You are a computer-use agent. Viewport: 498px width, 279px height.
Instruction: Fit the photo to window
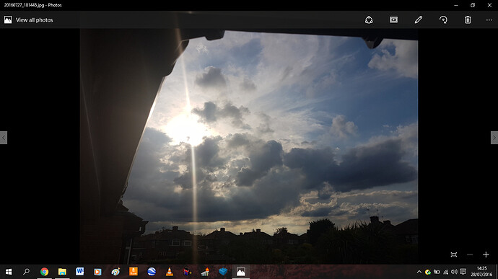coord(453,254)
